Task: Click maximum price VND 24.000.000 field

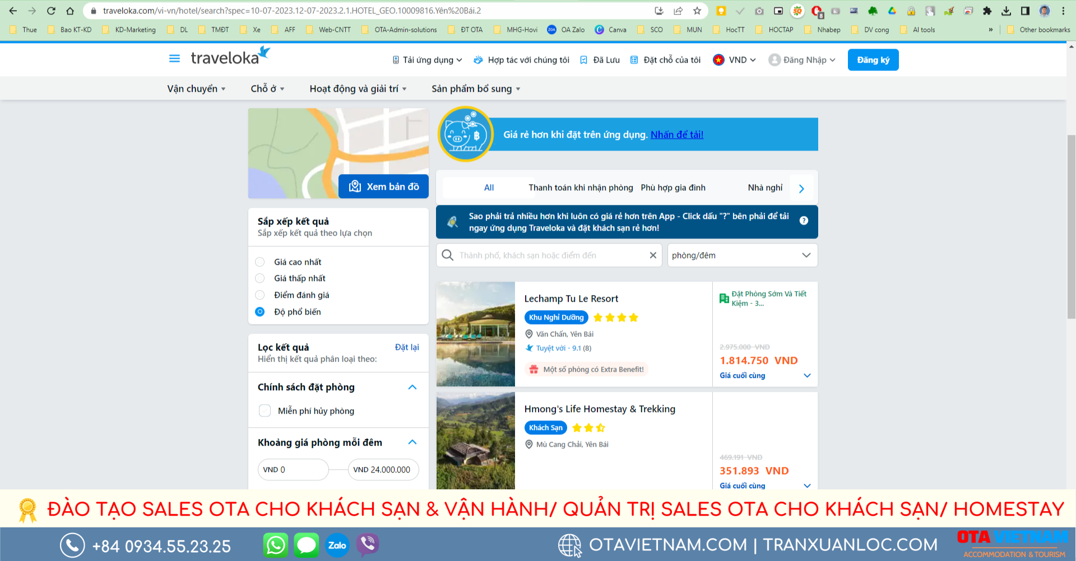Action: (x=384, y=470)
